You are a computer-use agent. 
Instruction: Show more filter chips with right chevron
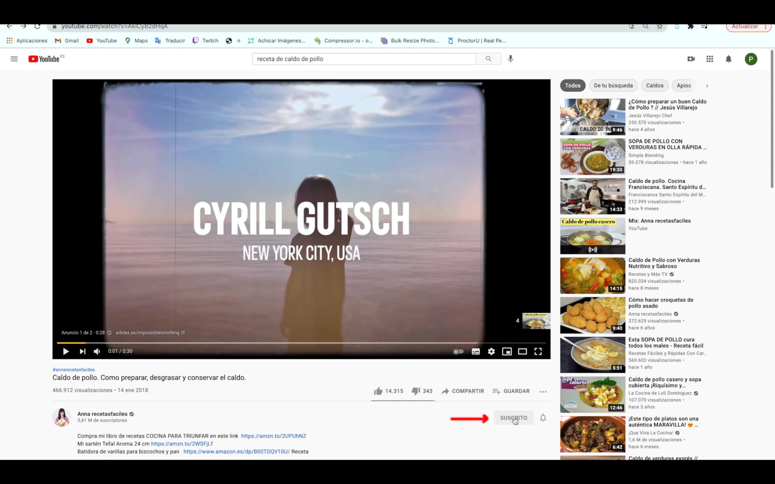pyautogui.click(x=707, y=86)
